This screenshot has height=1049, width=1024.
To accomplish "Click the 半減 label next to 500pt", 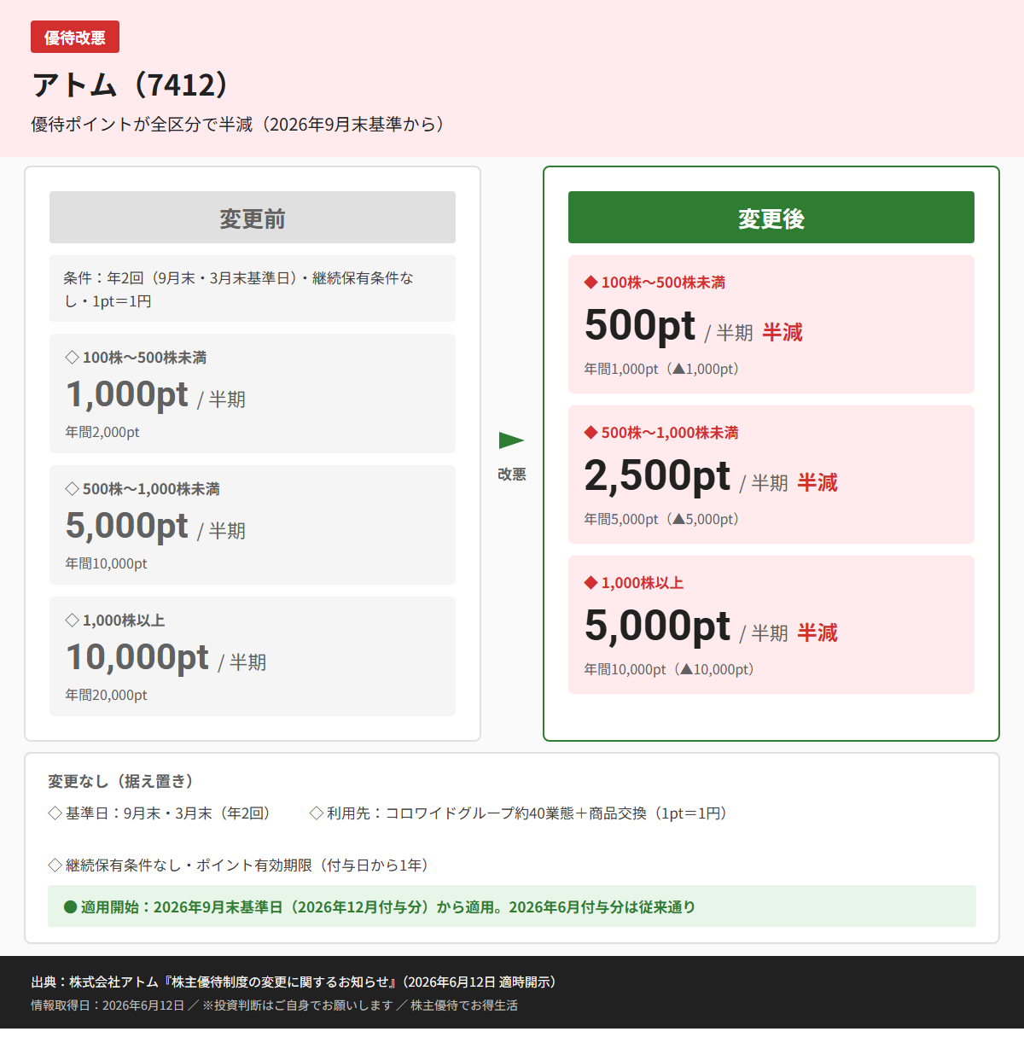I will click(783, 332).
